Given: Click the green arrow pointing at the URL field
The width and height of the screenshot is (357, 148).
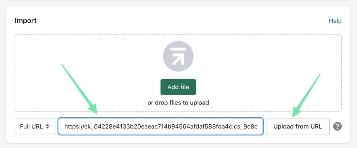Looking at the screenshot, I should pyautogui.click(x=79, y=89).
